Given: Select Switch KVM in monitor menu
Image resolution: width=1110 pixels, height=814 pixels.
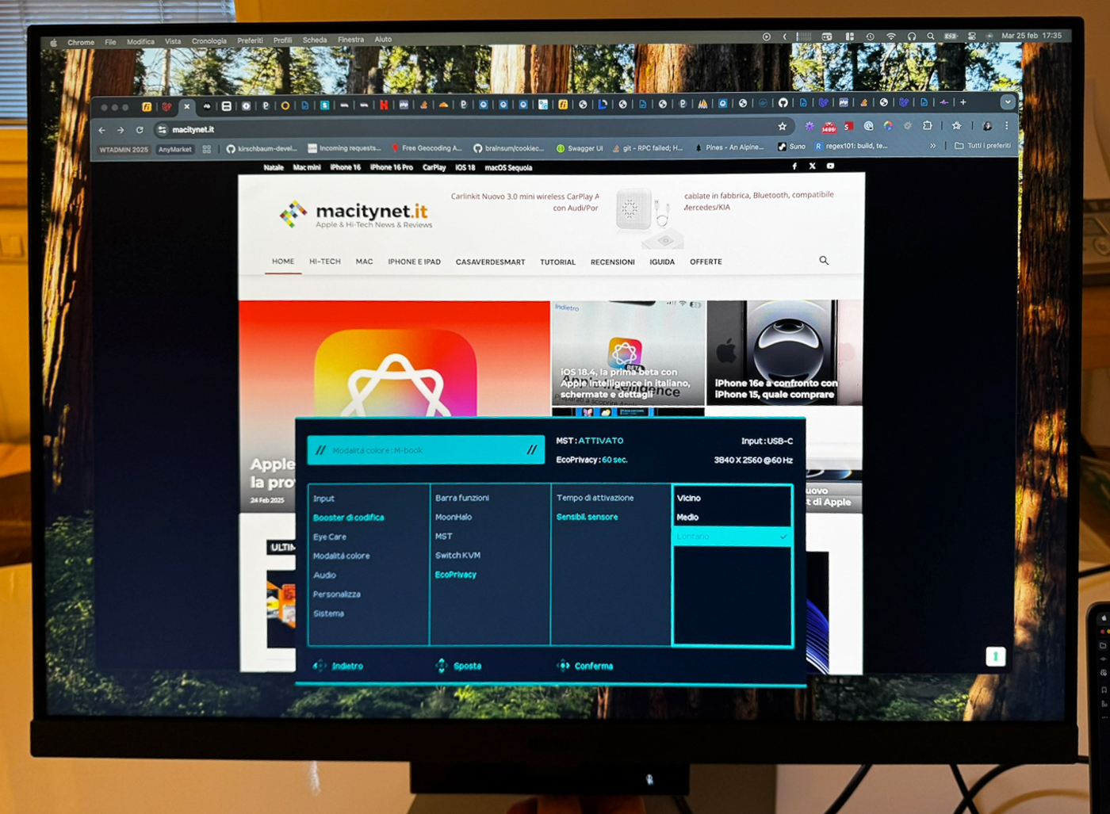Looking at the screenshot, I should pos(457,556).
